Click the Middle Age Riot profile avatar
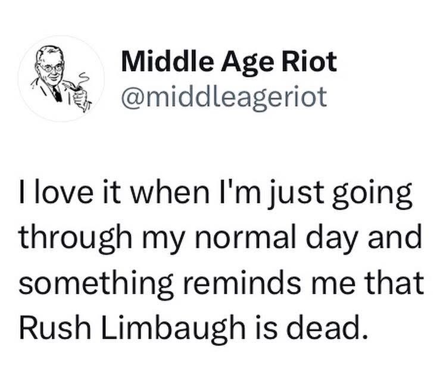Viewport: 446px width, 381px height. click(61, 78)
